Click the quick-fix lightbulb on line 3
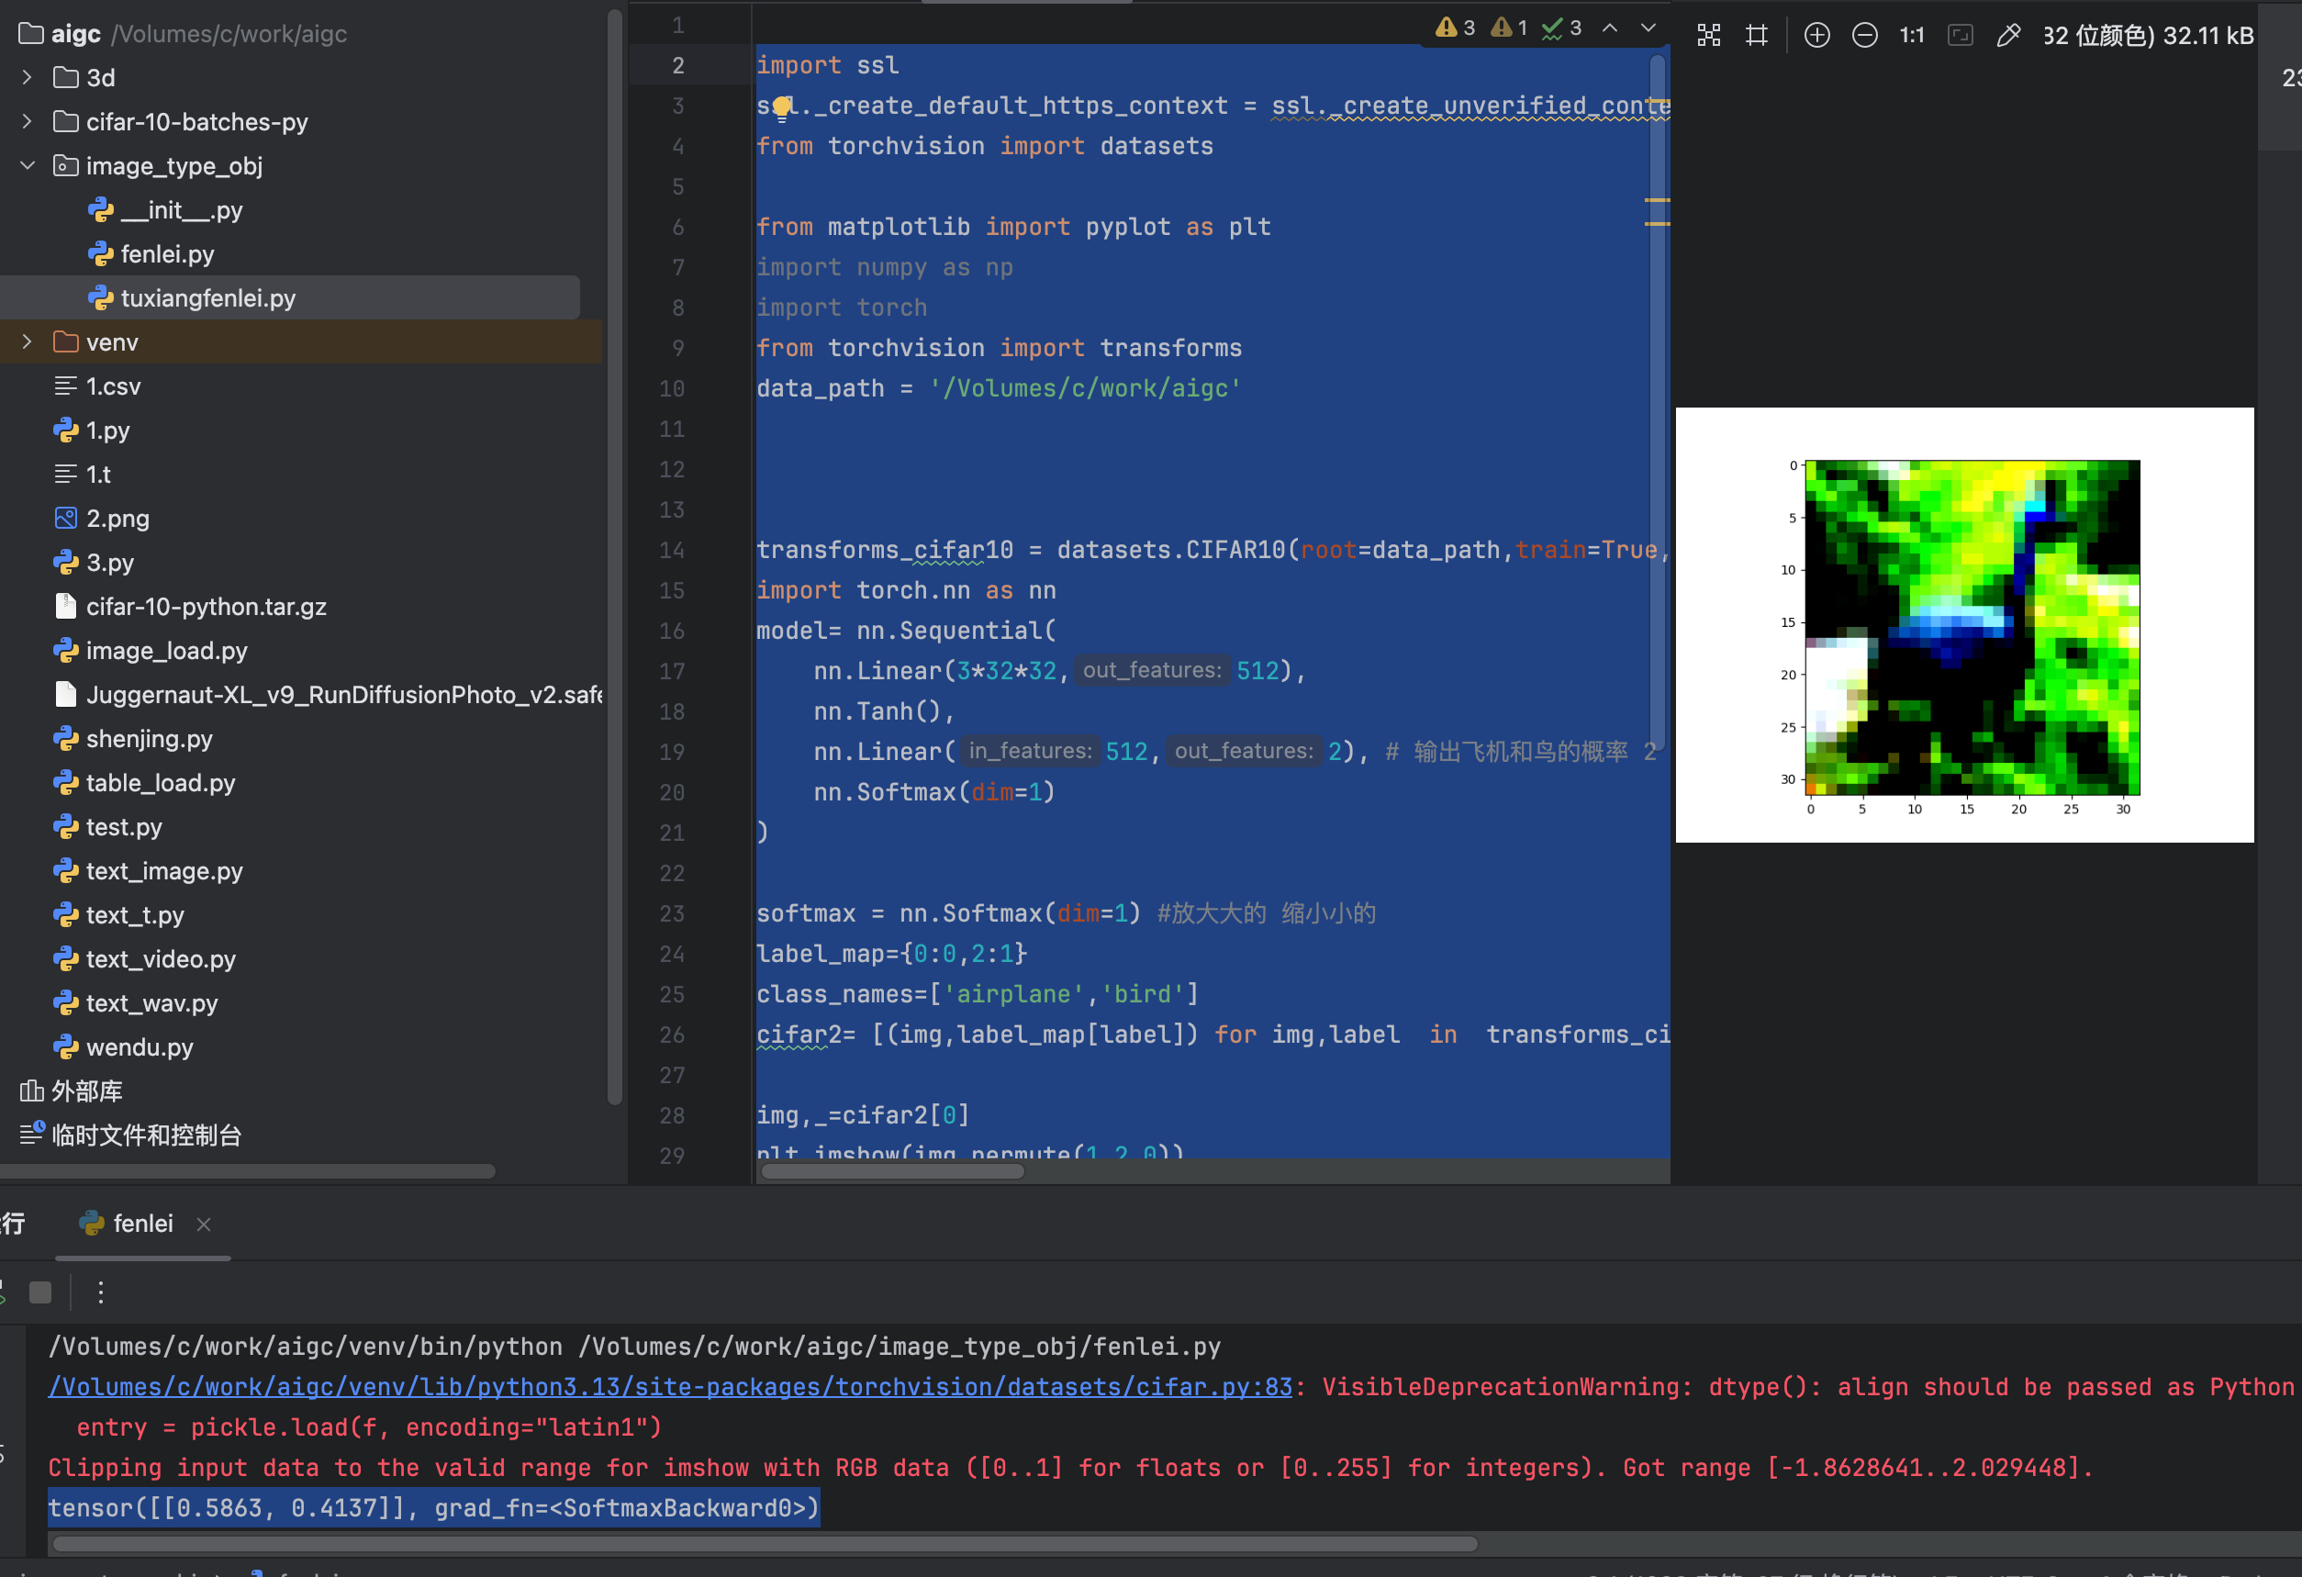 coord(781,106)
